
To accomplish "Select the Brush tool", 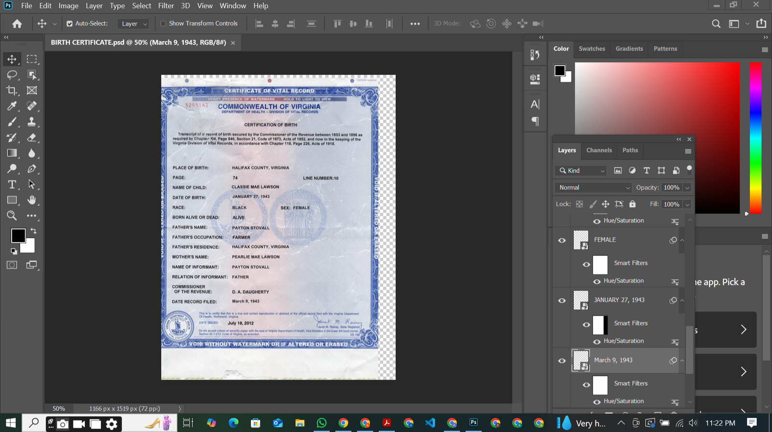I will 12,121.
